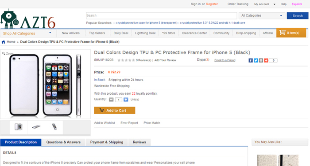The height and width of the screenshot is (166, 310).
Task: Rate product using the star rating
Action: [x=126, y=60]
